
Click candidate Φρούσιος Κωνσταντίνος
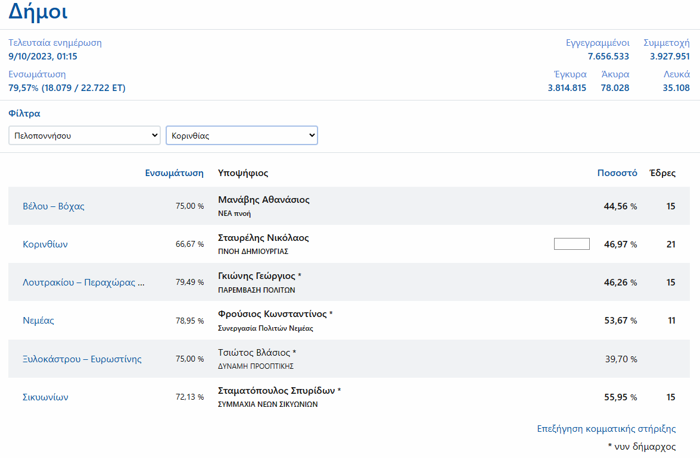click(x=272, y=314)
